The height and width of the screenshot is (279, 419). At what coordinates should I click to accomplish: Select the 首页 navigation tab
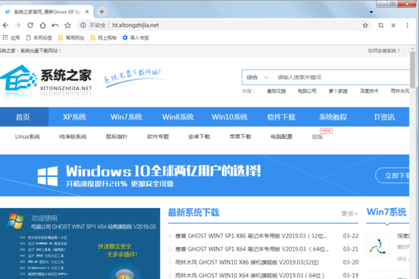(x=23, y=117)
